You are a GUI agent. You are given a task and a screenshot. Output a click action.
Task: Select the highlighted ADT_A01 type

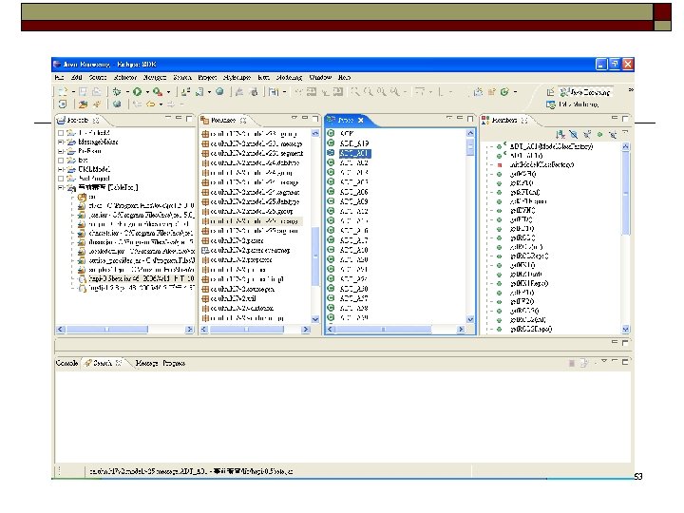354,153
